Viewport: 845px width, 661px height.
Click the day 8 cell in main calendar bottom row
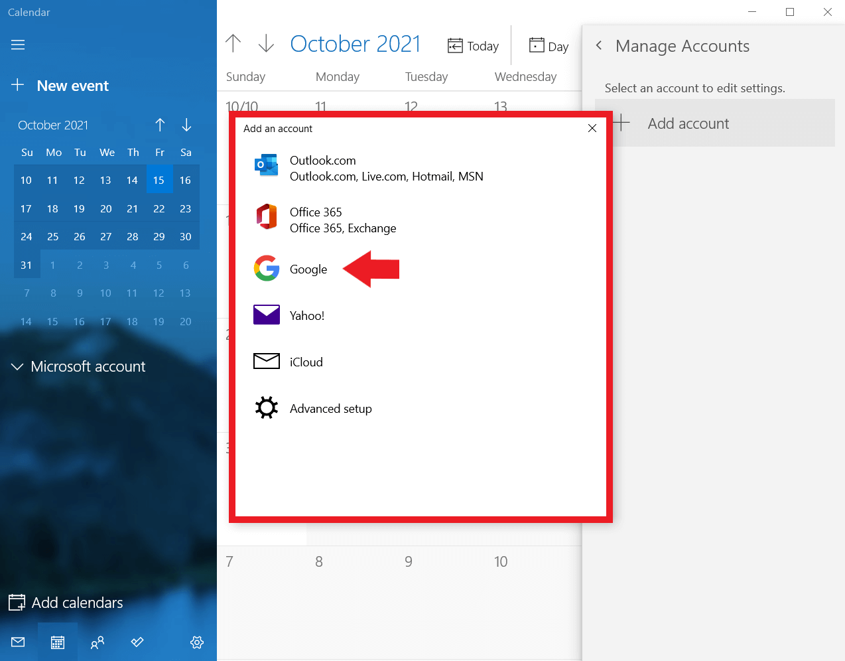pos(352,601)
